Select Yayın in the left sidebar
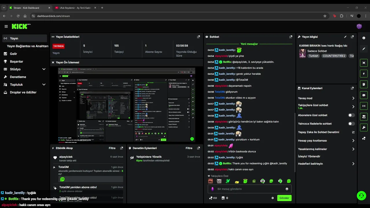This screenshot has height=208, width=370. tap(25, 38)
